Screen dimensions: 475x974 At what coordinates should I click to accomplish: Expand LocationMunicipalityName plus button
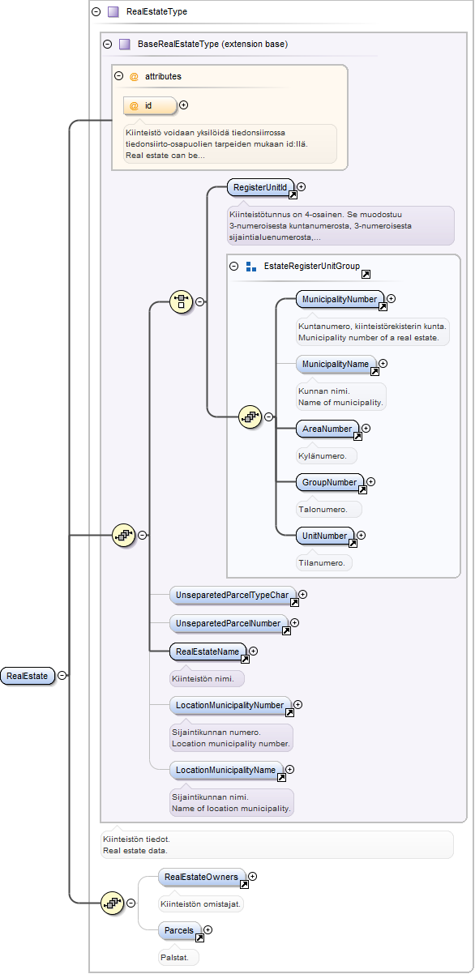pos(290,769)
